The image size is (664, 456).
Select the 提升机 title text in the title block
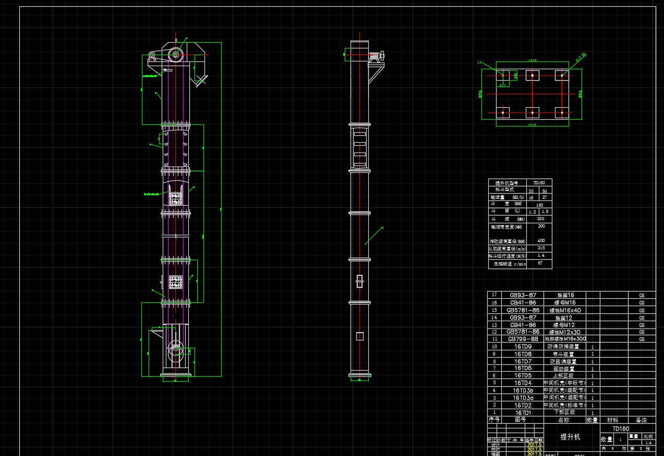click(x=570, y=437)
